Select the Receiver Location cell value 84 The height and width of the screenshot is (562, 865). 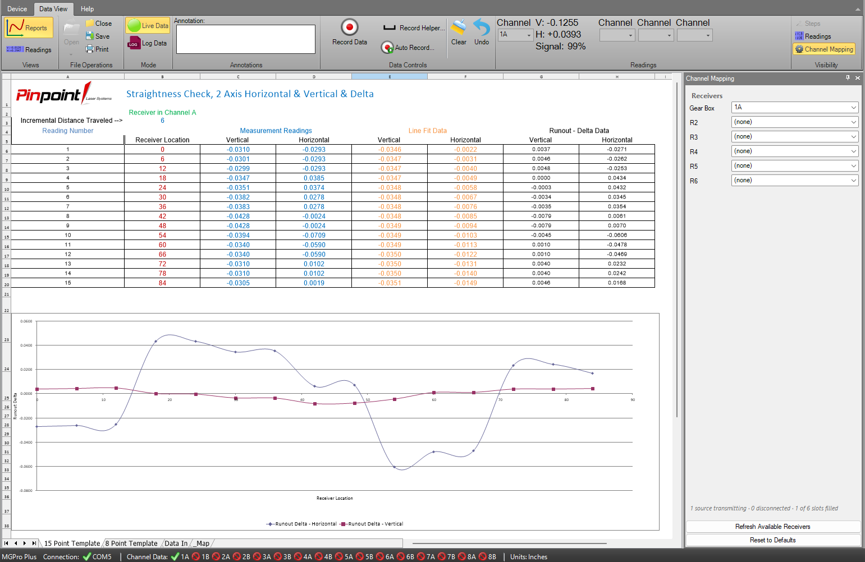click(162, 283)
